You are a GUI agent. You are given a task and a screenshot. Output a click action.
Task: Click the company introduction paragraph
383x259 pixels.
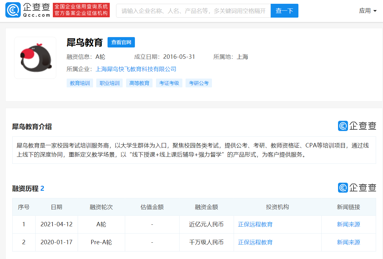click(x=194, y=150)
